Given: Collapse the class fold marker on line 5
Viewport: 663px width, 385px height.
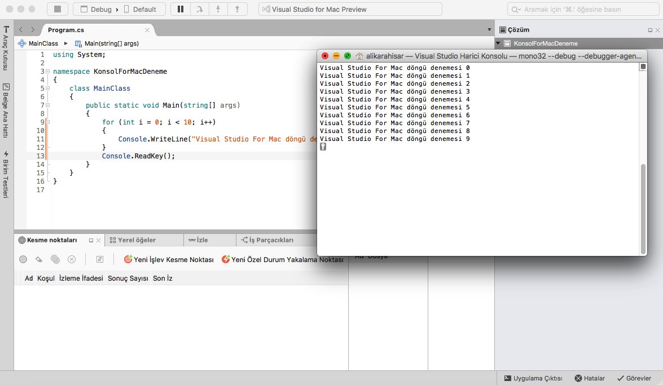Looking at the screenshot, I should (48, 88).
